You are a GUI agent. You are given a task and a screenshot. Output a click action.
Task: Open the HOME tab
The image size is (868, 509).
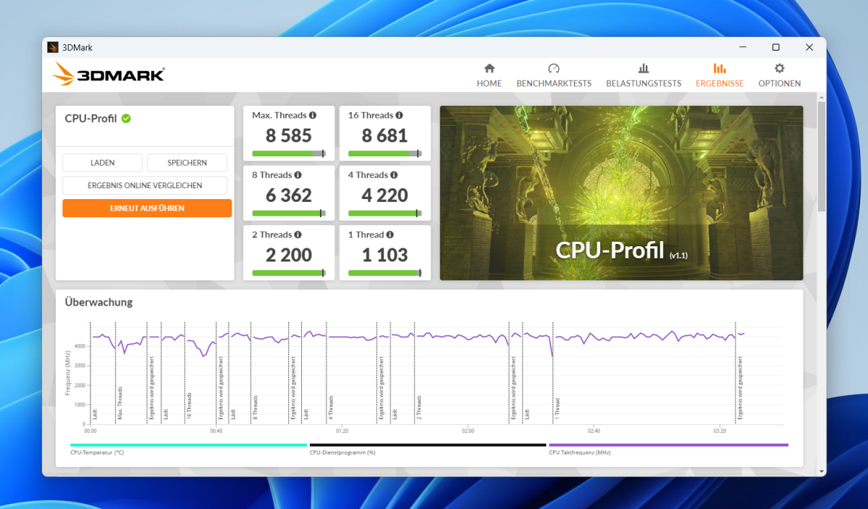tap(489, 75)
